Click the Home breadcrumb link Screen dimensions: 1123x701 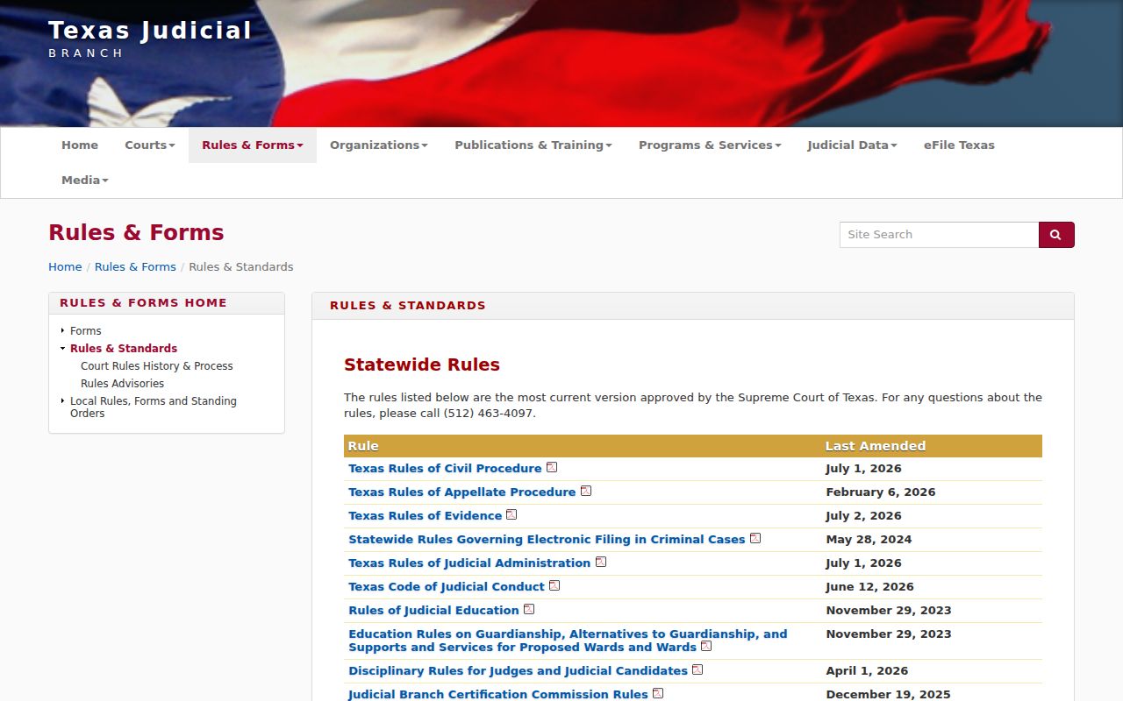click(65, 267)
